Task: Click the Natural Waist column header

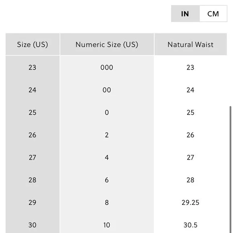Action: point(190,44)
